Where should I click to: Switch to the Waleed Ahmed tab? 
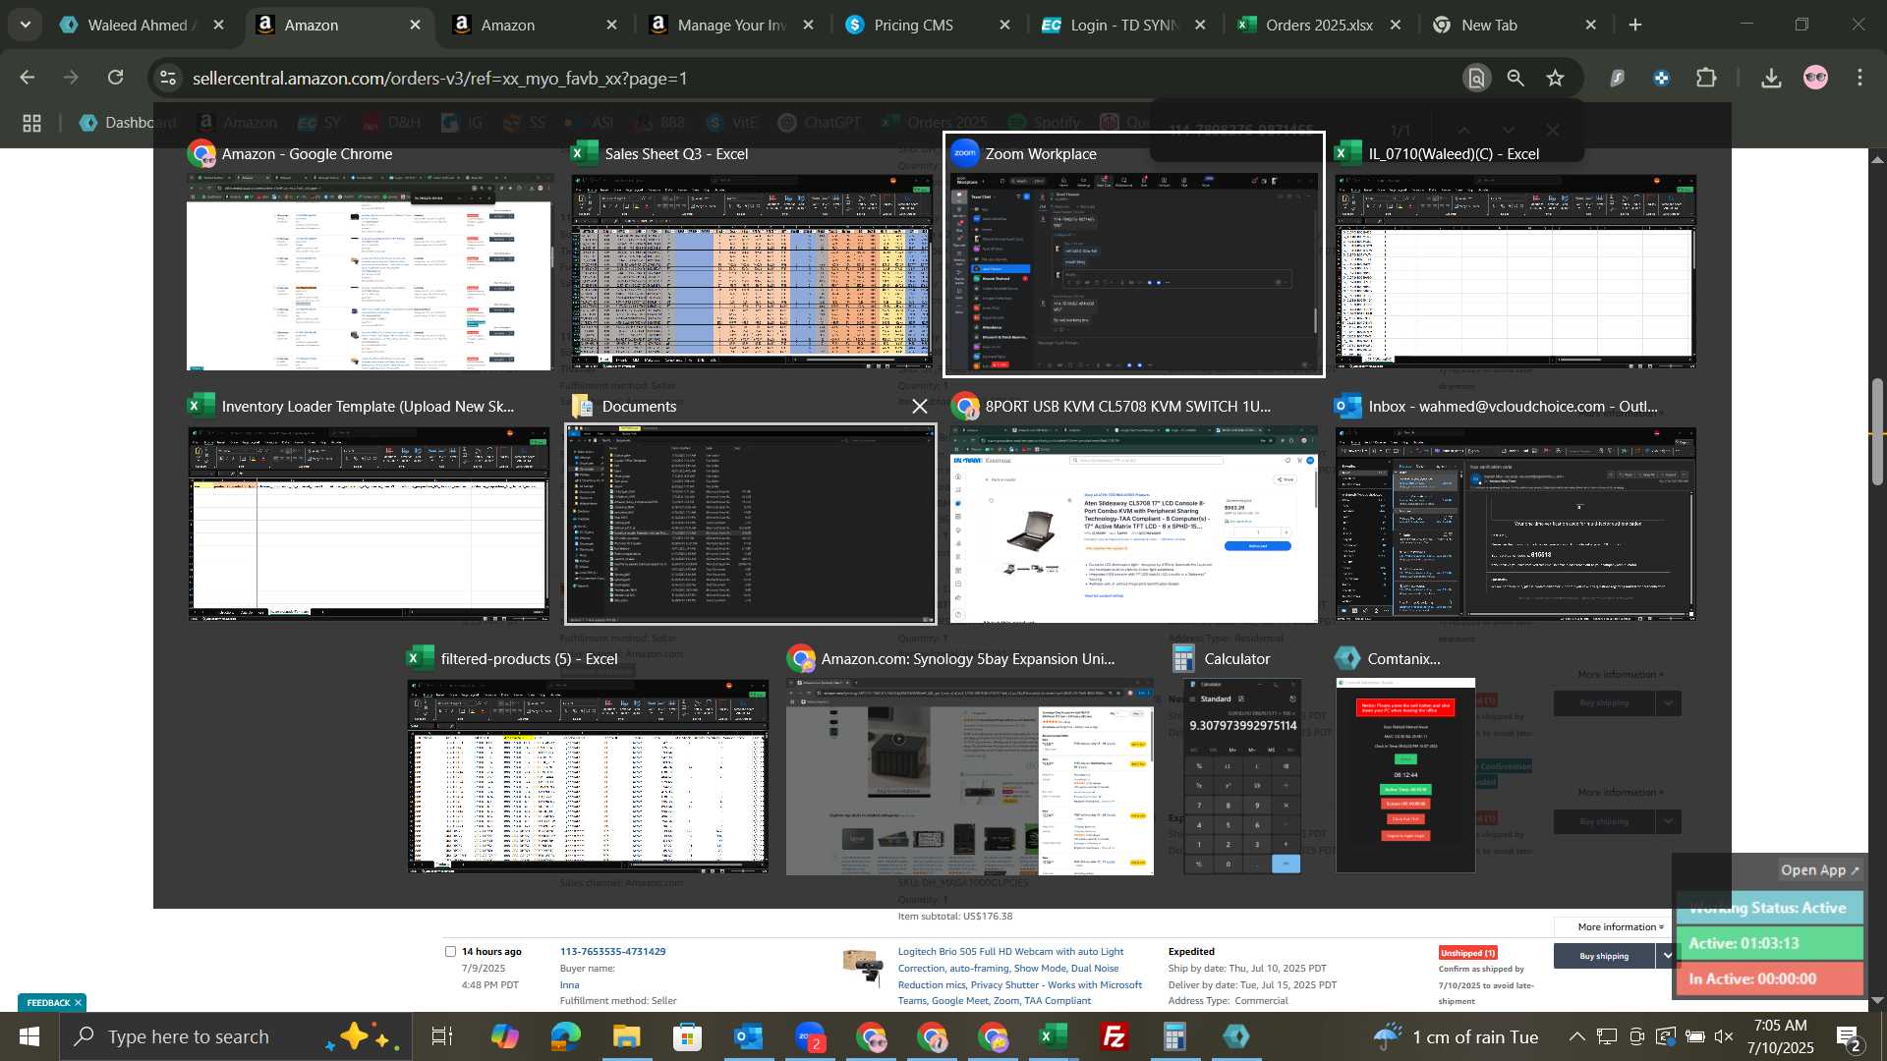(143, 25)
